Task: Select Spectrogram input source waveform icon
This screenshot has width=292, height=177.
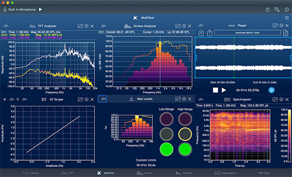Action: click(x=201, y=99)
